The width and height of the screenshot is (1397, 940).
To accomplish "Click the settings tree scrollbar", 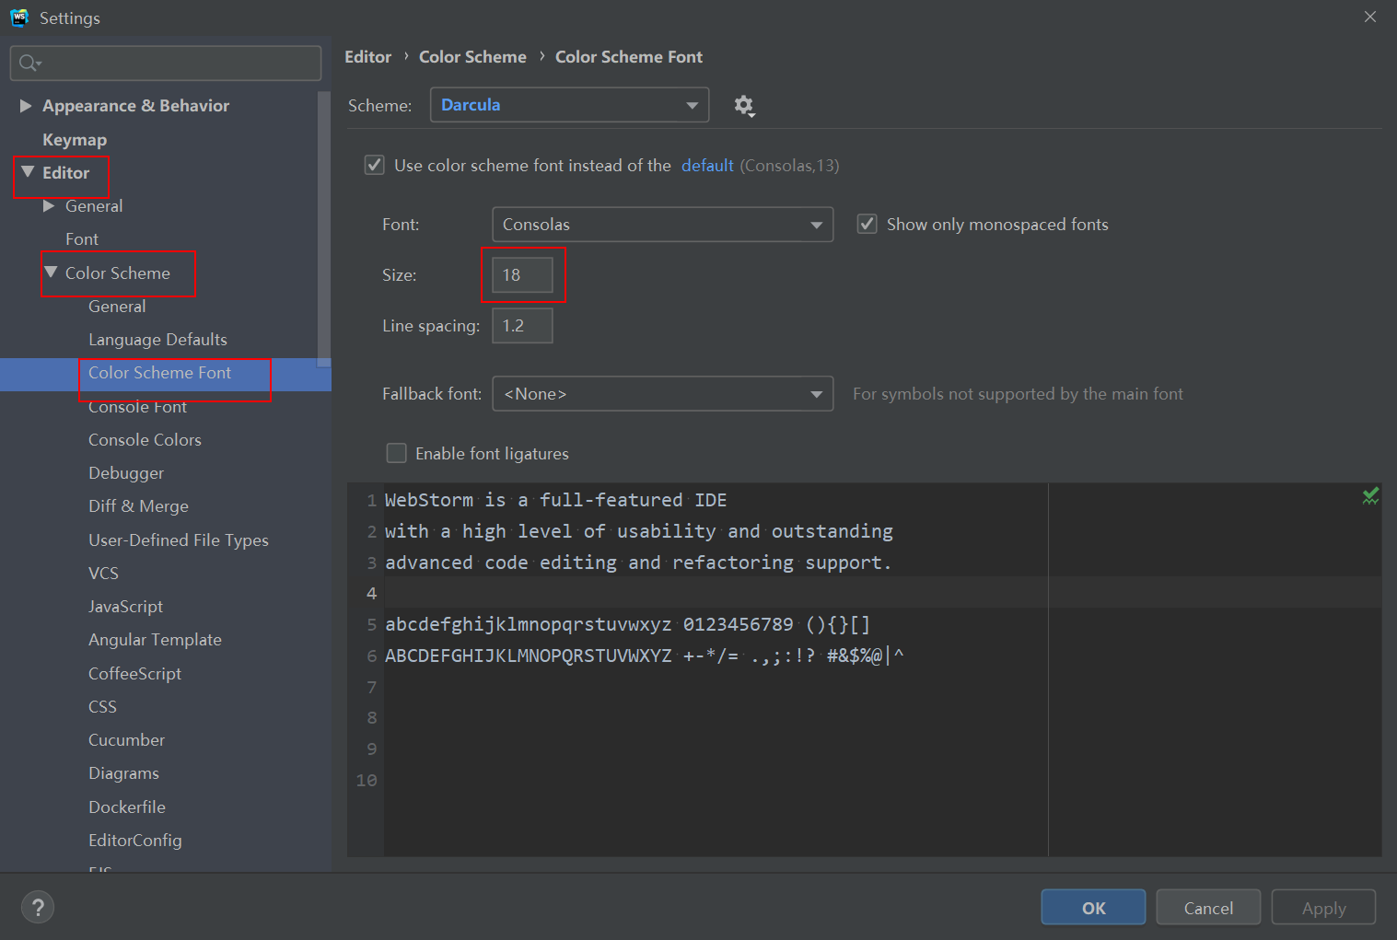I will 323,228.
